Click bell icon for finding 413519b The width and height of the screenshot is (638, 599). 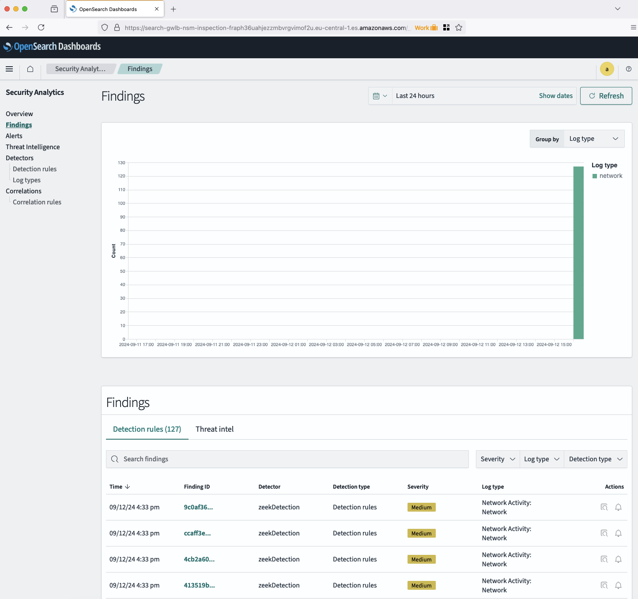(618, 585)
